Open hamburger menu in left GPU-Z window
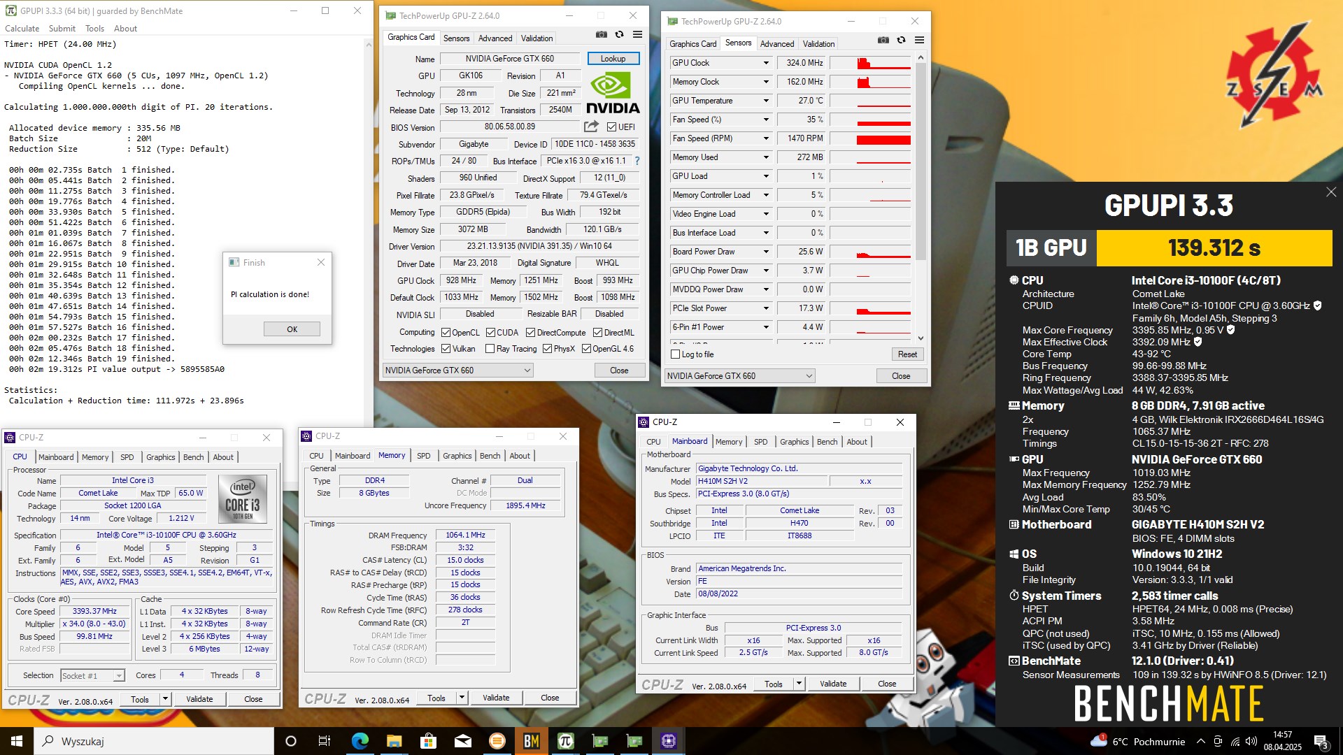Image resolution: width=1343 pixels, height=755 pixels. pos(637,35)
